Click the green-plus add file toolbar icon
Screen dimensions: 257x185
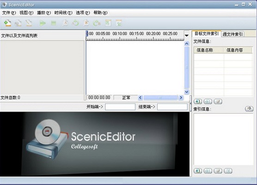point(7,23)
